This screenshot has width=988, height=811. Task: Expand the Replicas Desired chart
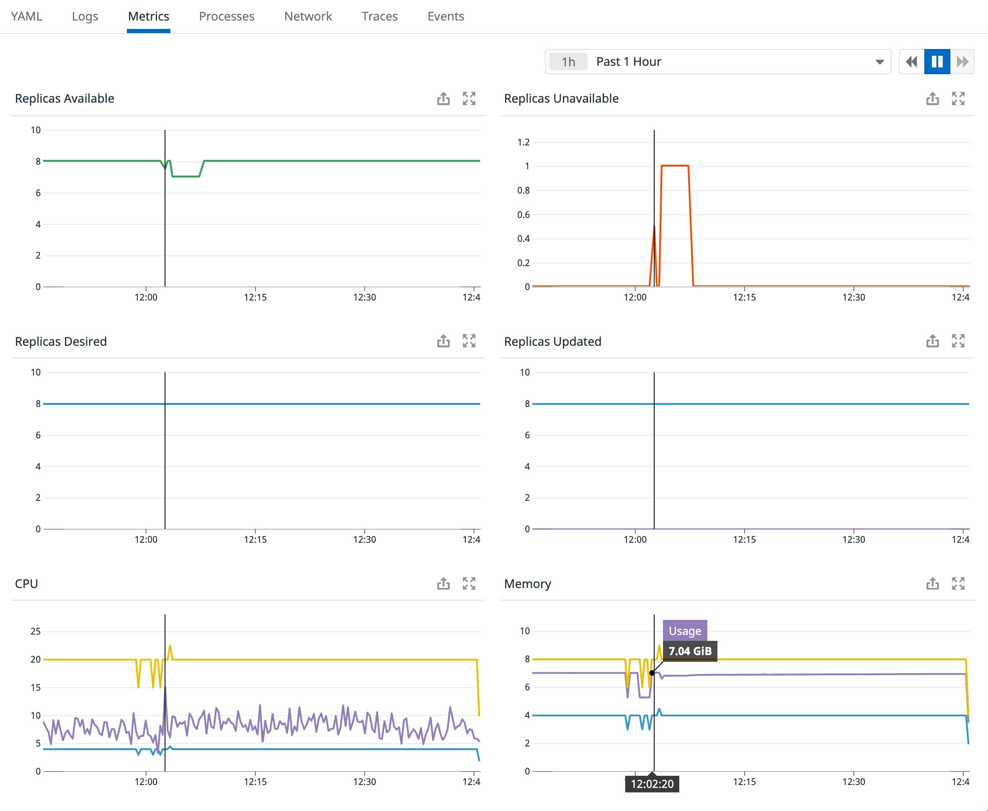tap(470, 341)
